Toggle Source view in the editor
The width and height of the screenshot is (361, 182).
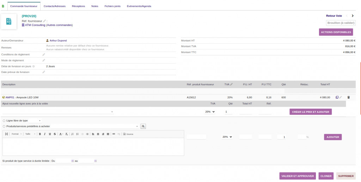point(128,134)
